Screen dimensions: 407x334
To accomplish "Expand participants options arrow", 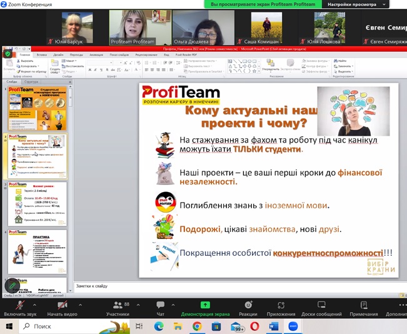I will pyautogui.click(x=138, y=305).
